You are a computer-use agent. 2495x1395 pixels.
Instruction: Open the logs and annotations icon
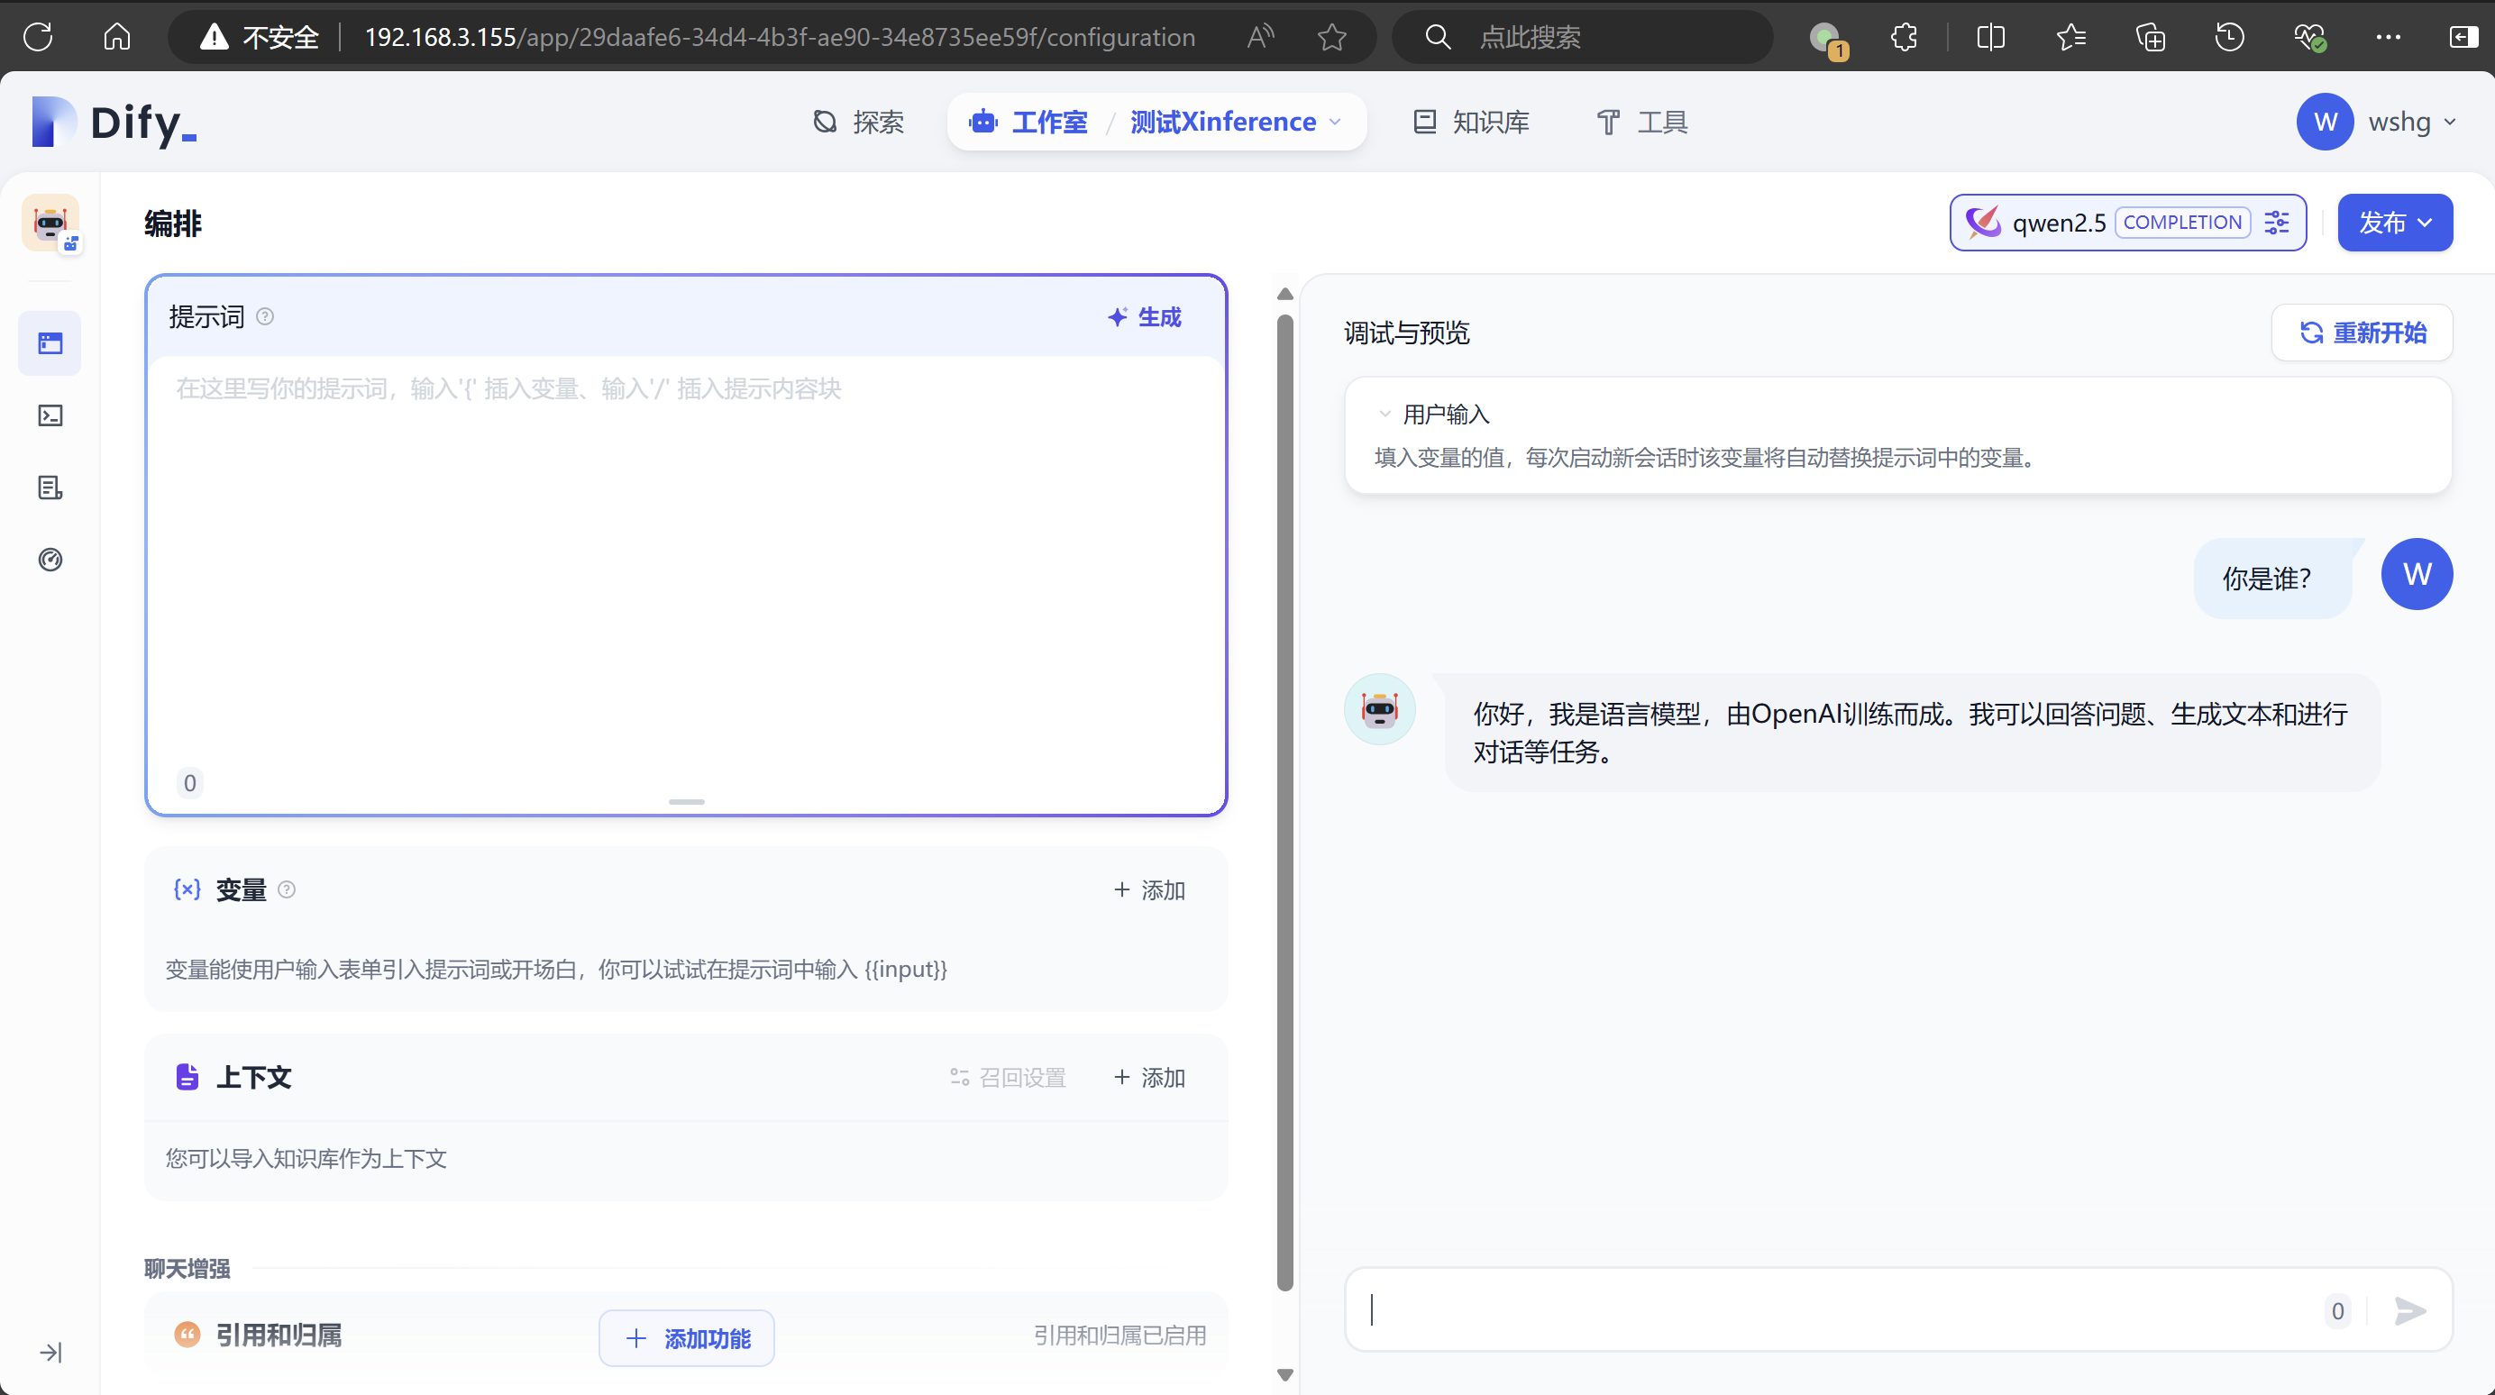(x=50, y=488)
